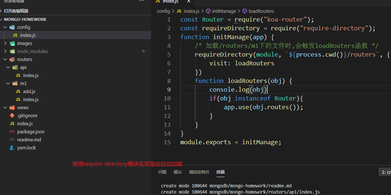Click the views folder icon

point(12,108)
